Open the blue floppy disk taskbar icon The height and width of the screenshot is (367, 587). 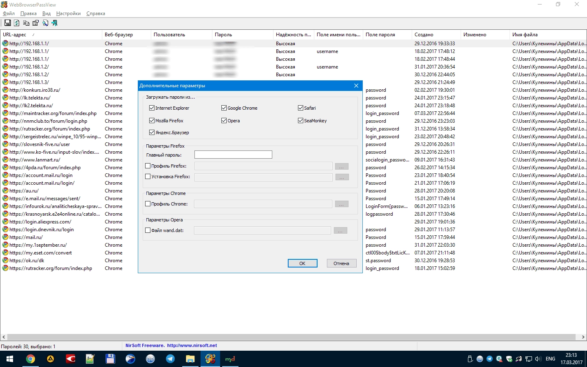(110, 359)
